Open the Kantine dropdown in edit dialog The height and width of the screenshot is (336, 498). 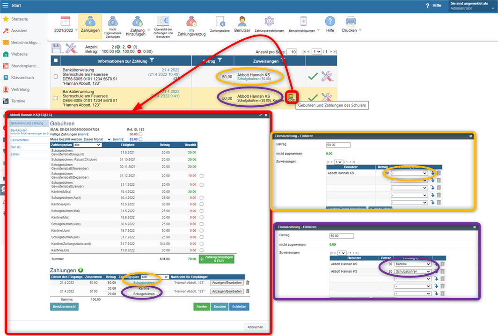pos(412,264)
